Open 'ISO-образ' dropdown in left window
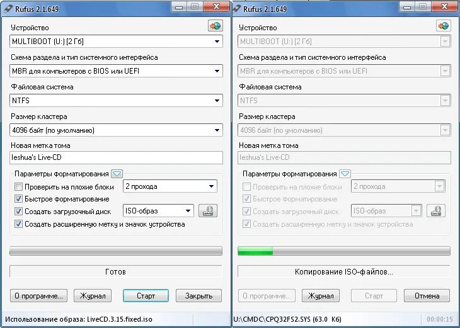 (x=158, y=211)
